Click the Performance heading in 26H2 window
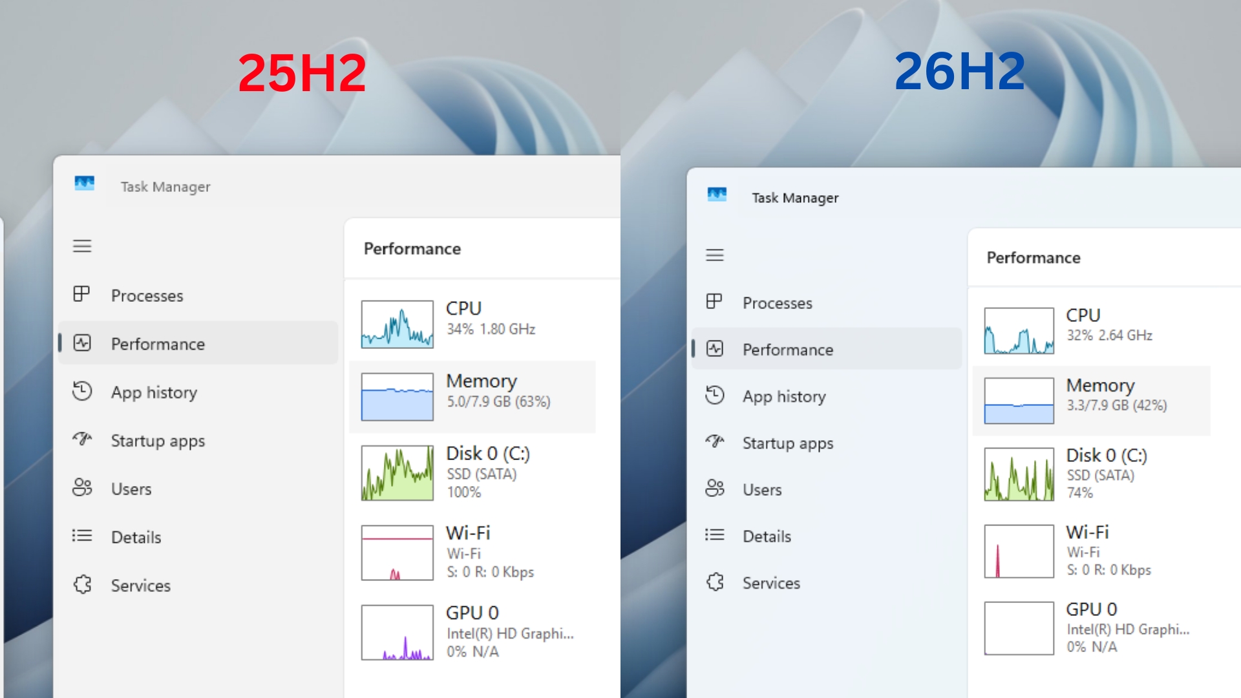 1034,258
